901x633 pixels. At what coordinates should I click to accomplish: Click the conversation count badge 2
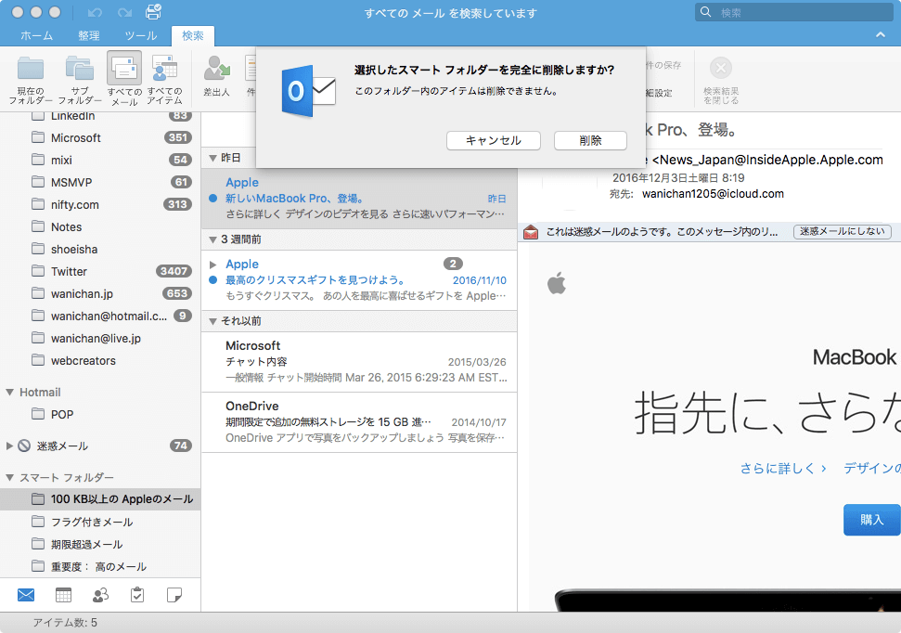[x=453, y=264]
